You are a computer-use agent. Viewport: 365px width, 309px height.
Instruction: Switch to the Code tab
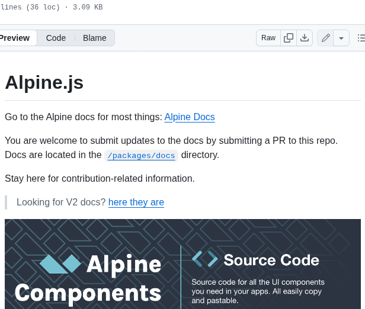click(x=56, y=38)
